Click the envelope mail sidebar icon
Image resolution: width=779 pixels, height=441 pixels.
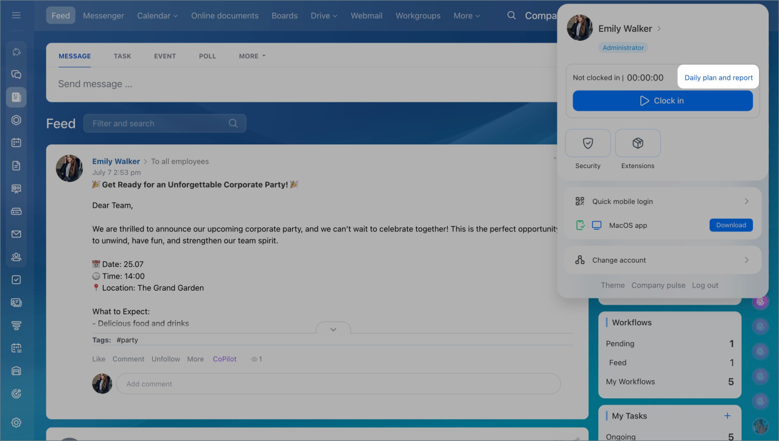[16, 234]
